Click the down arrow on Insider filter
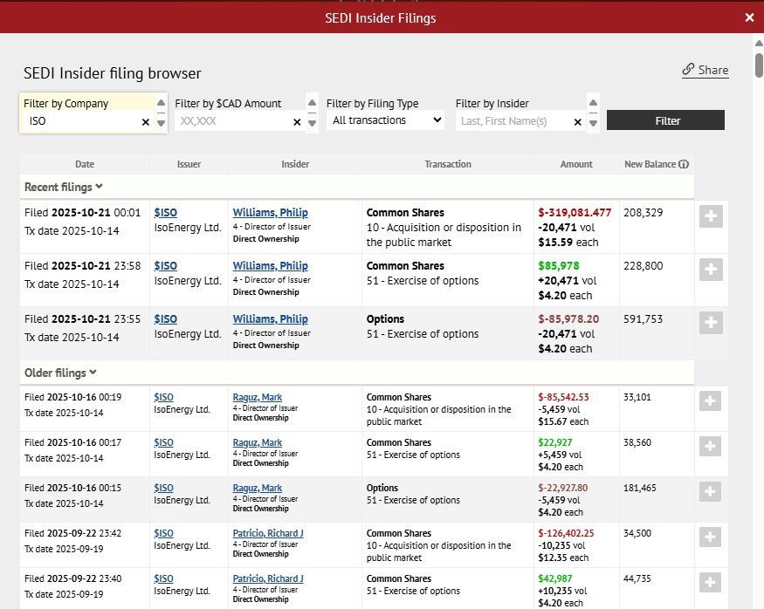 [593, 123]
